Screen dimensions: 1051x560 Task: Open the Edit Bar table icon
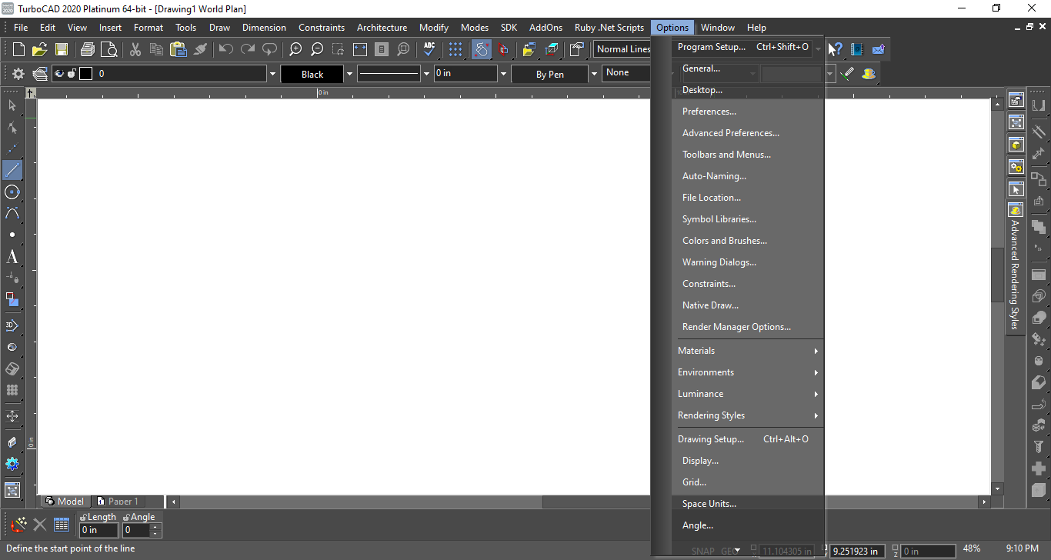pos(62,525)
